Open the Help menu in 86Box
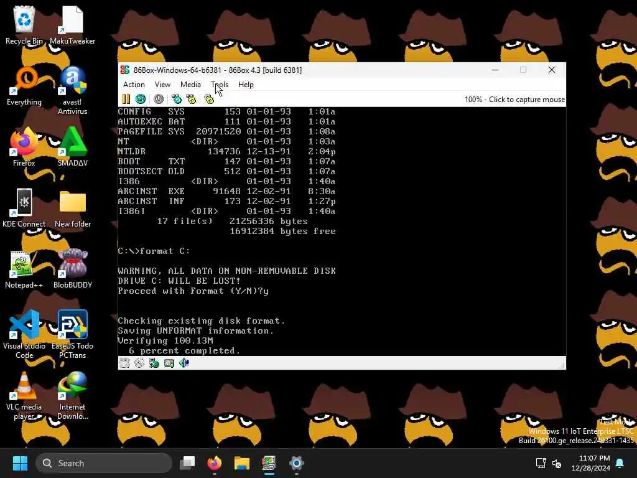637x478 pixels. (x=246, y=85)
